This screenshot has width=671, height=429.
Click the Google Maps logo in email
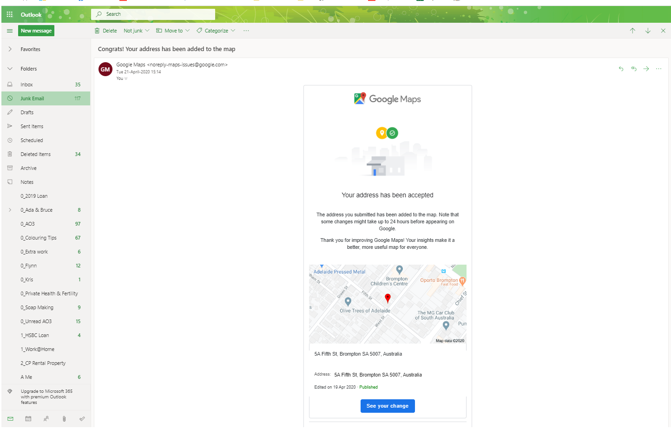[x=388, y=99]
